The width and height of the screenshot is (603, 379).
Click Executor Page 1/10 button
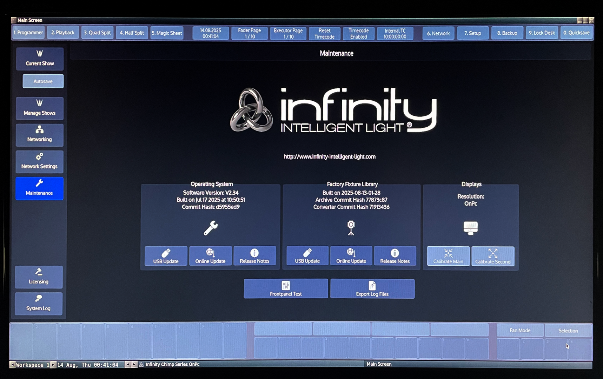(x=288, y=33)
